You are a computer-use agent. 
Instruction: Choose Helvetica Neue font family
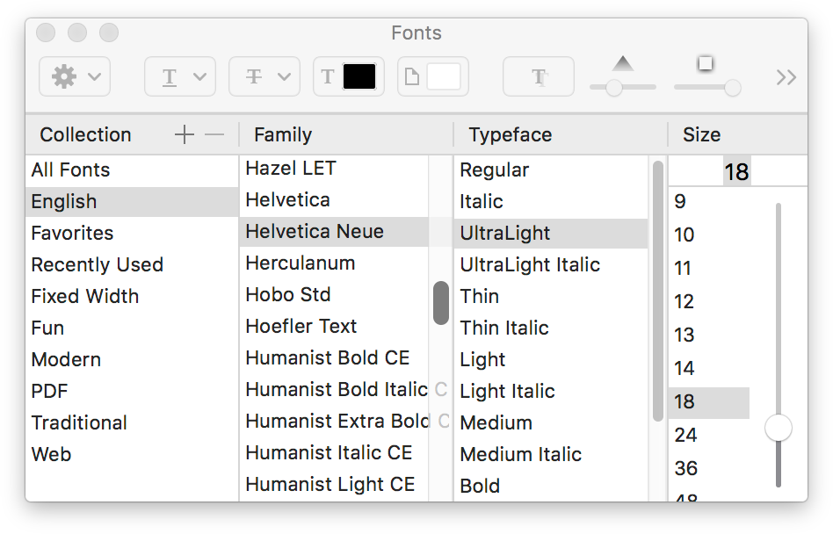point(334,232)
